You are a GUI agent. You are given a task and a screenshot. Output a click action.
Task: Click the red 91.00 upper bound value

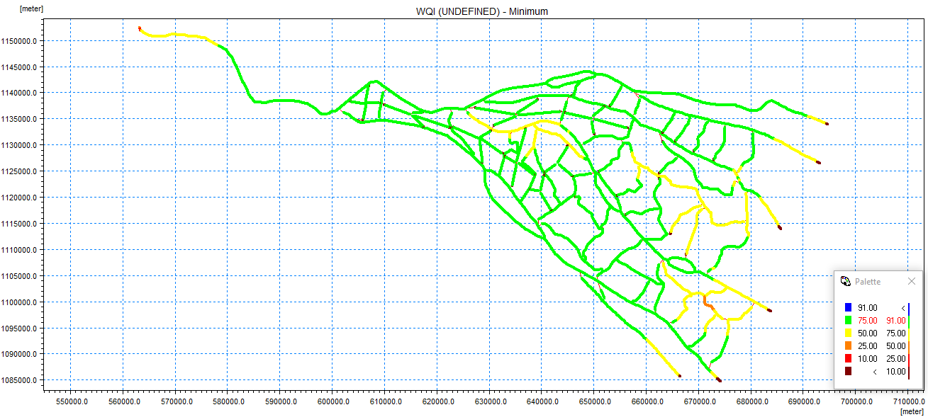coord(895,320)
